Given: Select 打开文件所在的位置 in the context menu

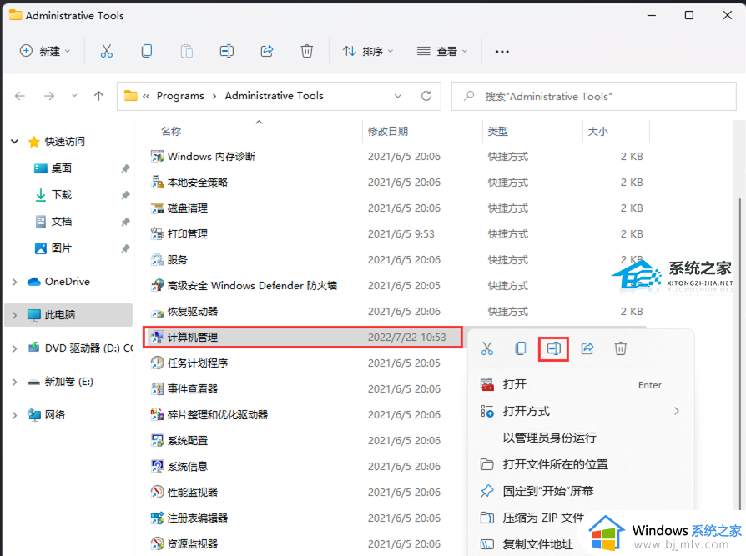Looking at the screenshot, I should [581, 464].
